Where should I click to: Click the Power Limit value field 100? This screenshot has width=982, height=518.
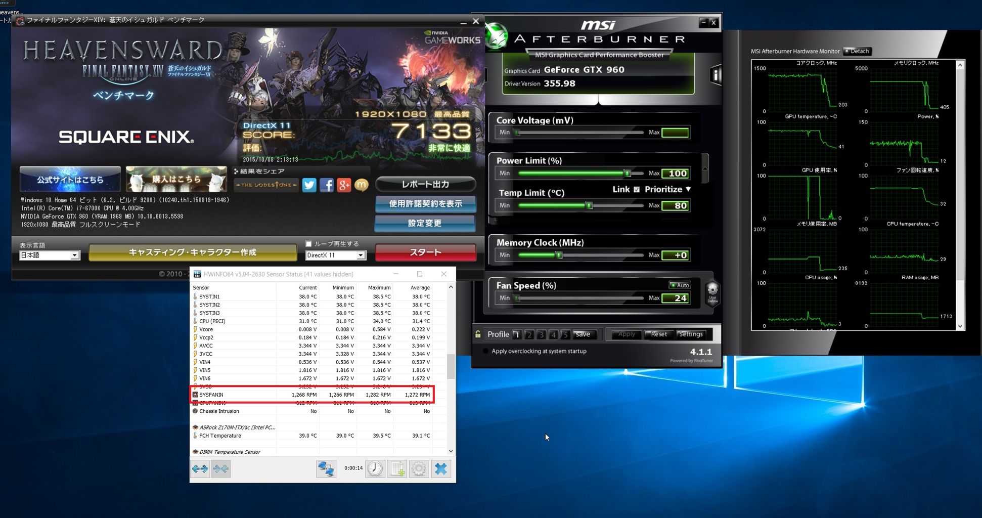pos(676,174)
